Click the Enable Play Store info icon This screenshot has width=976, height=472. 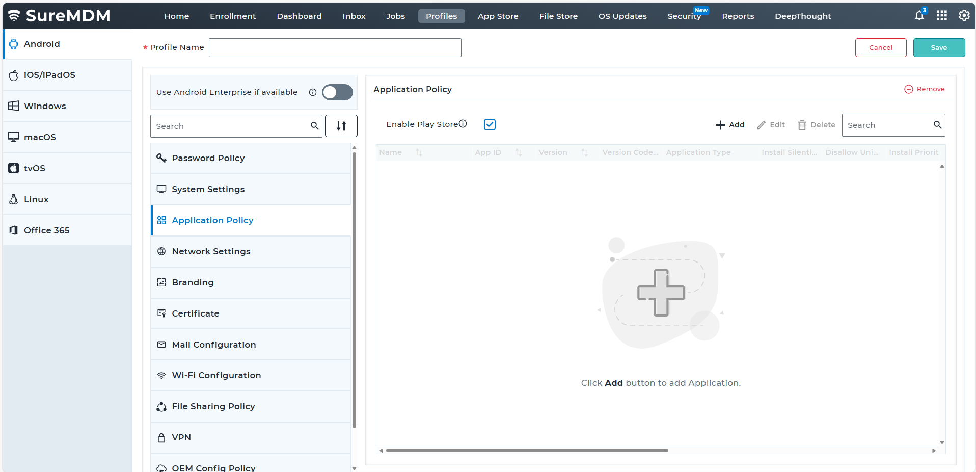pos(463,124)
